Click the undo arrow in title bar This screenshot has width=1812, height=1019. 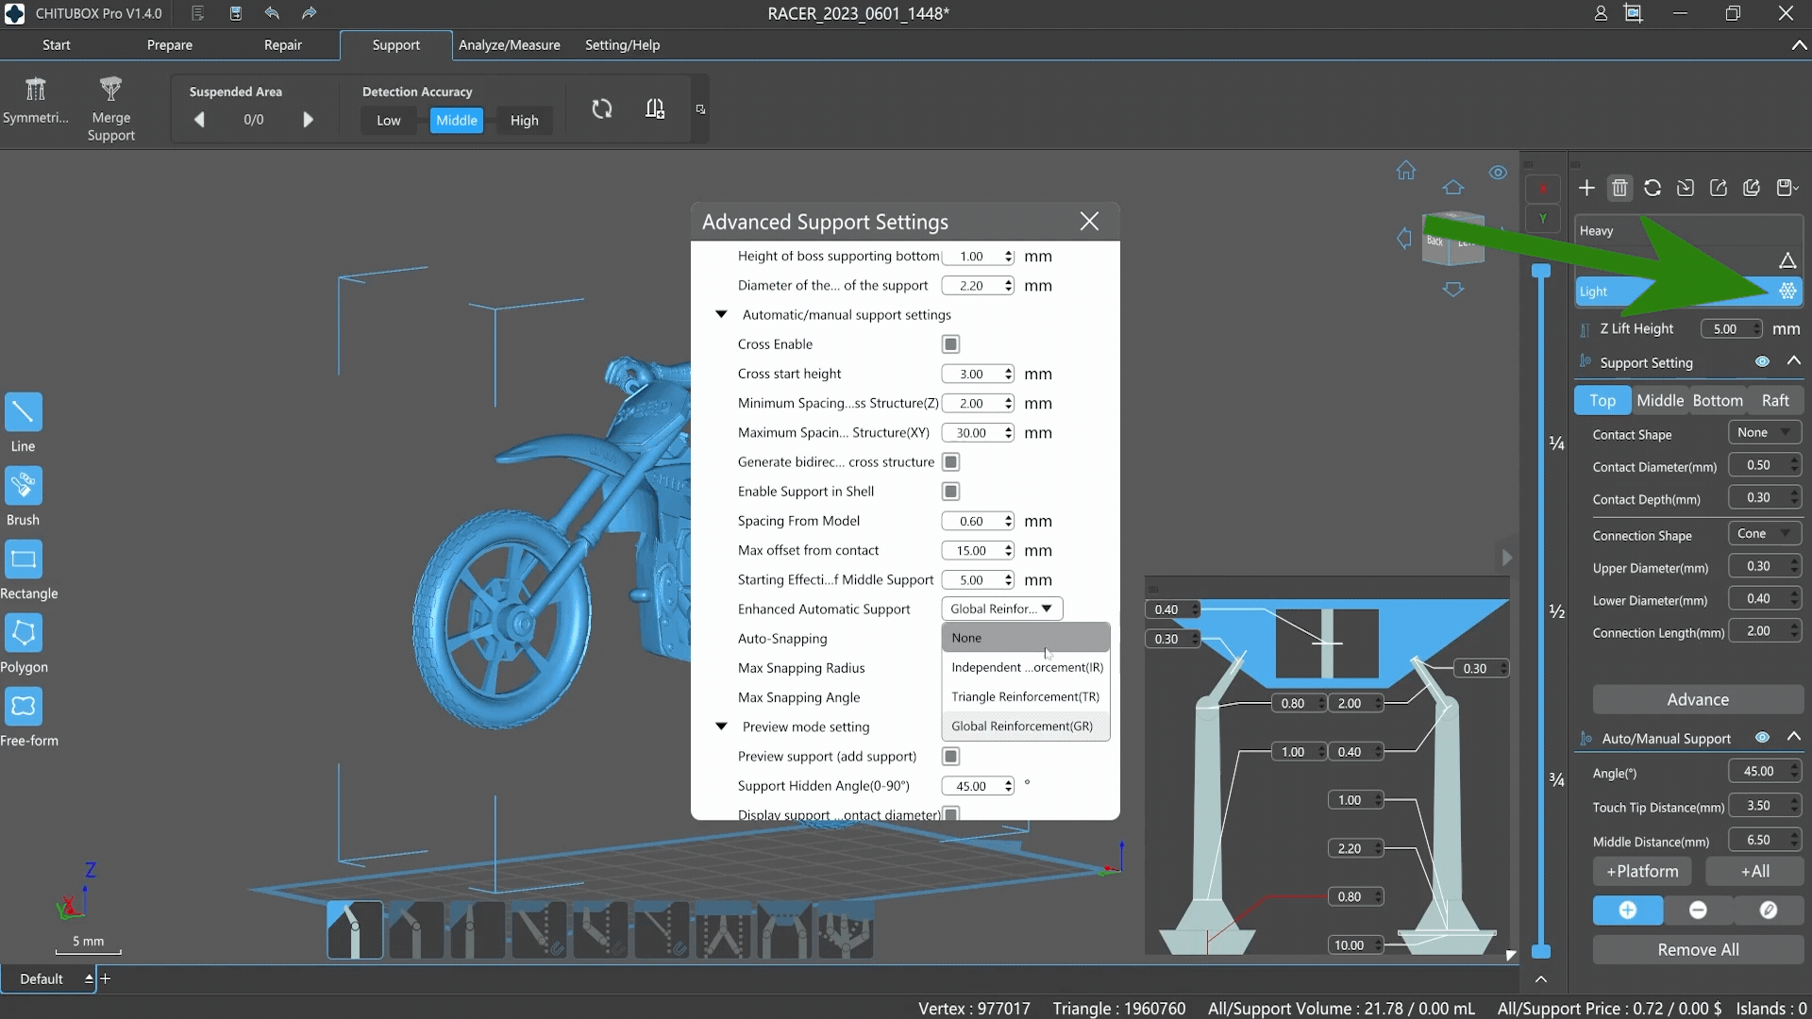tap(272, 13)
